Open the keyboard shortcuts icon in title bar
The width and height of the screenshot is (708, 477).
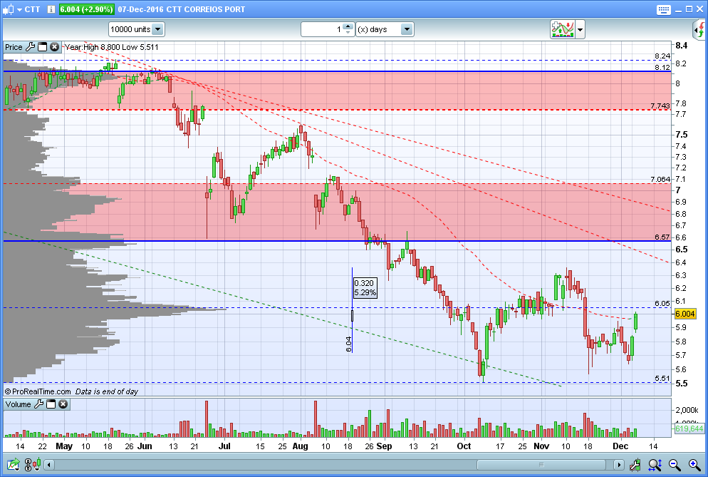663,9
